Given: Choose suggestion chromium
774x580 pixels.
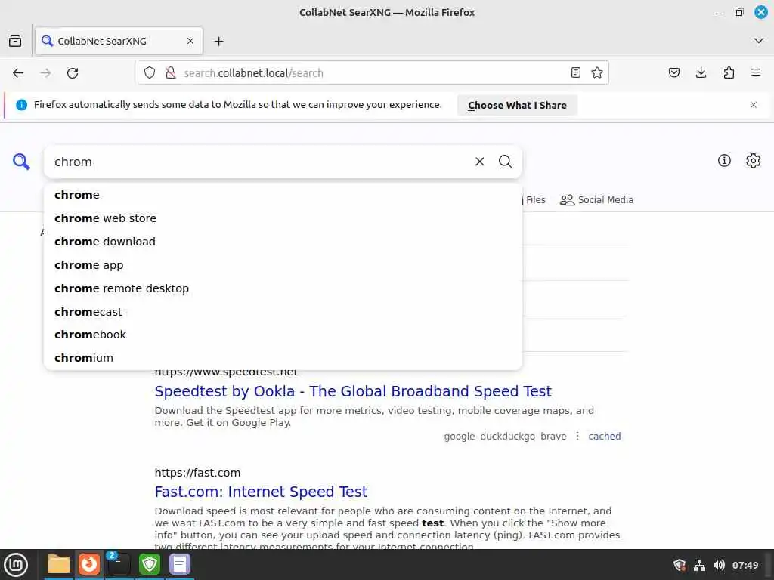Looking at the screenshot, I should pos(283,357).
